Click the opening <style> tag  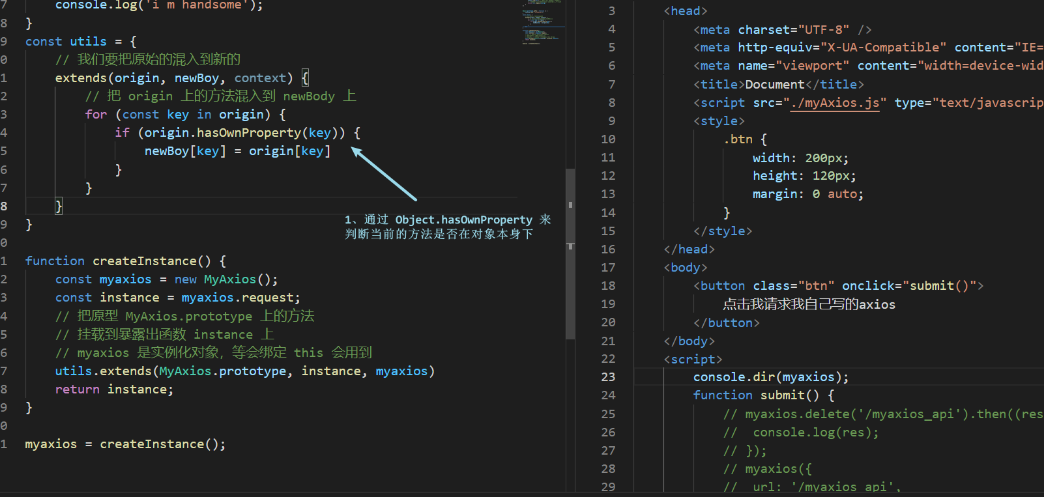coord(719,121)
